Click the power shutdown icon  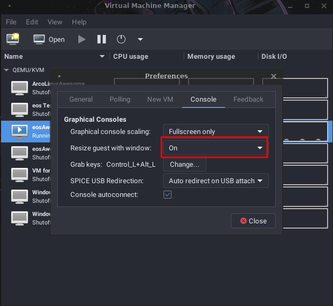(121, 39)
